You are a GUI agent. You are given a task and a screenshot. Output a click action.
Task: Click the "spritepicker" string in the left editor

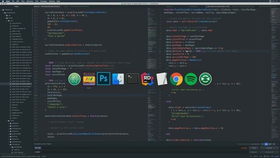tap(56, 33)
